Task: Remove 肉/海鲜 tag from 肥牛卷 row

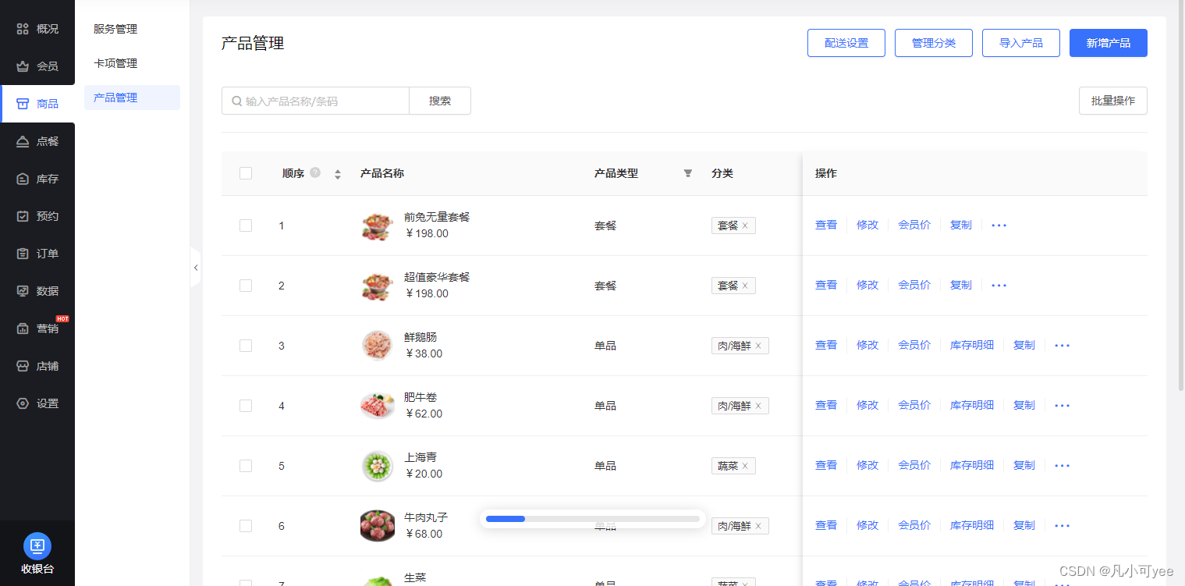Action: pos(758,406)
